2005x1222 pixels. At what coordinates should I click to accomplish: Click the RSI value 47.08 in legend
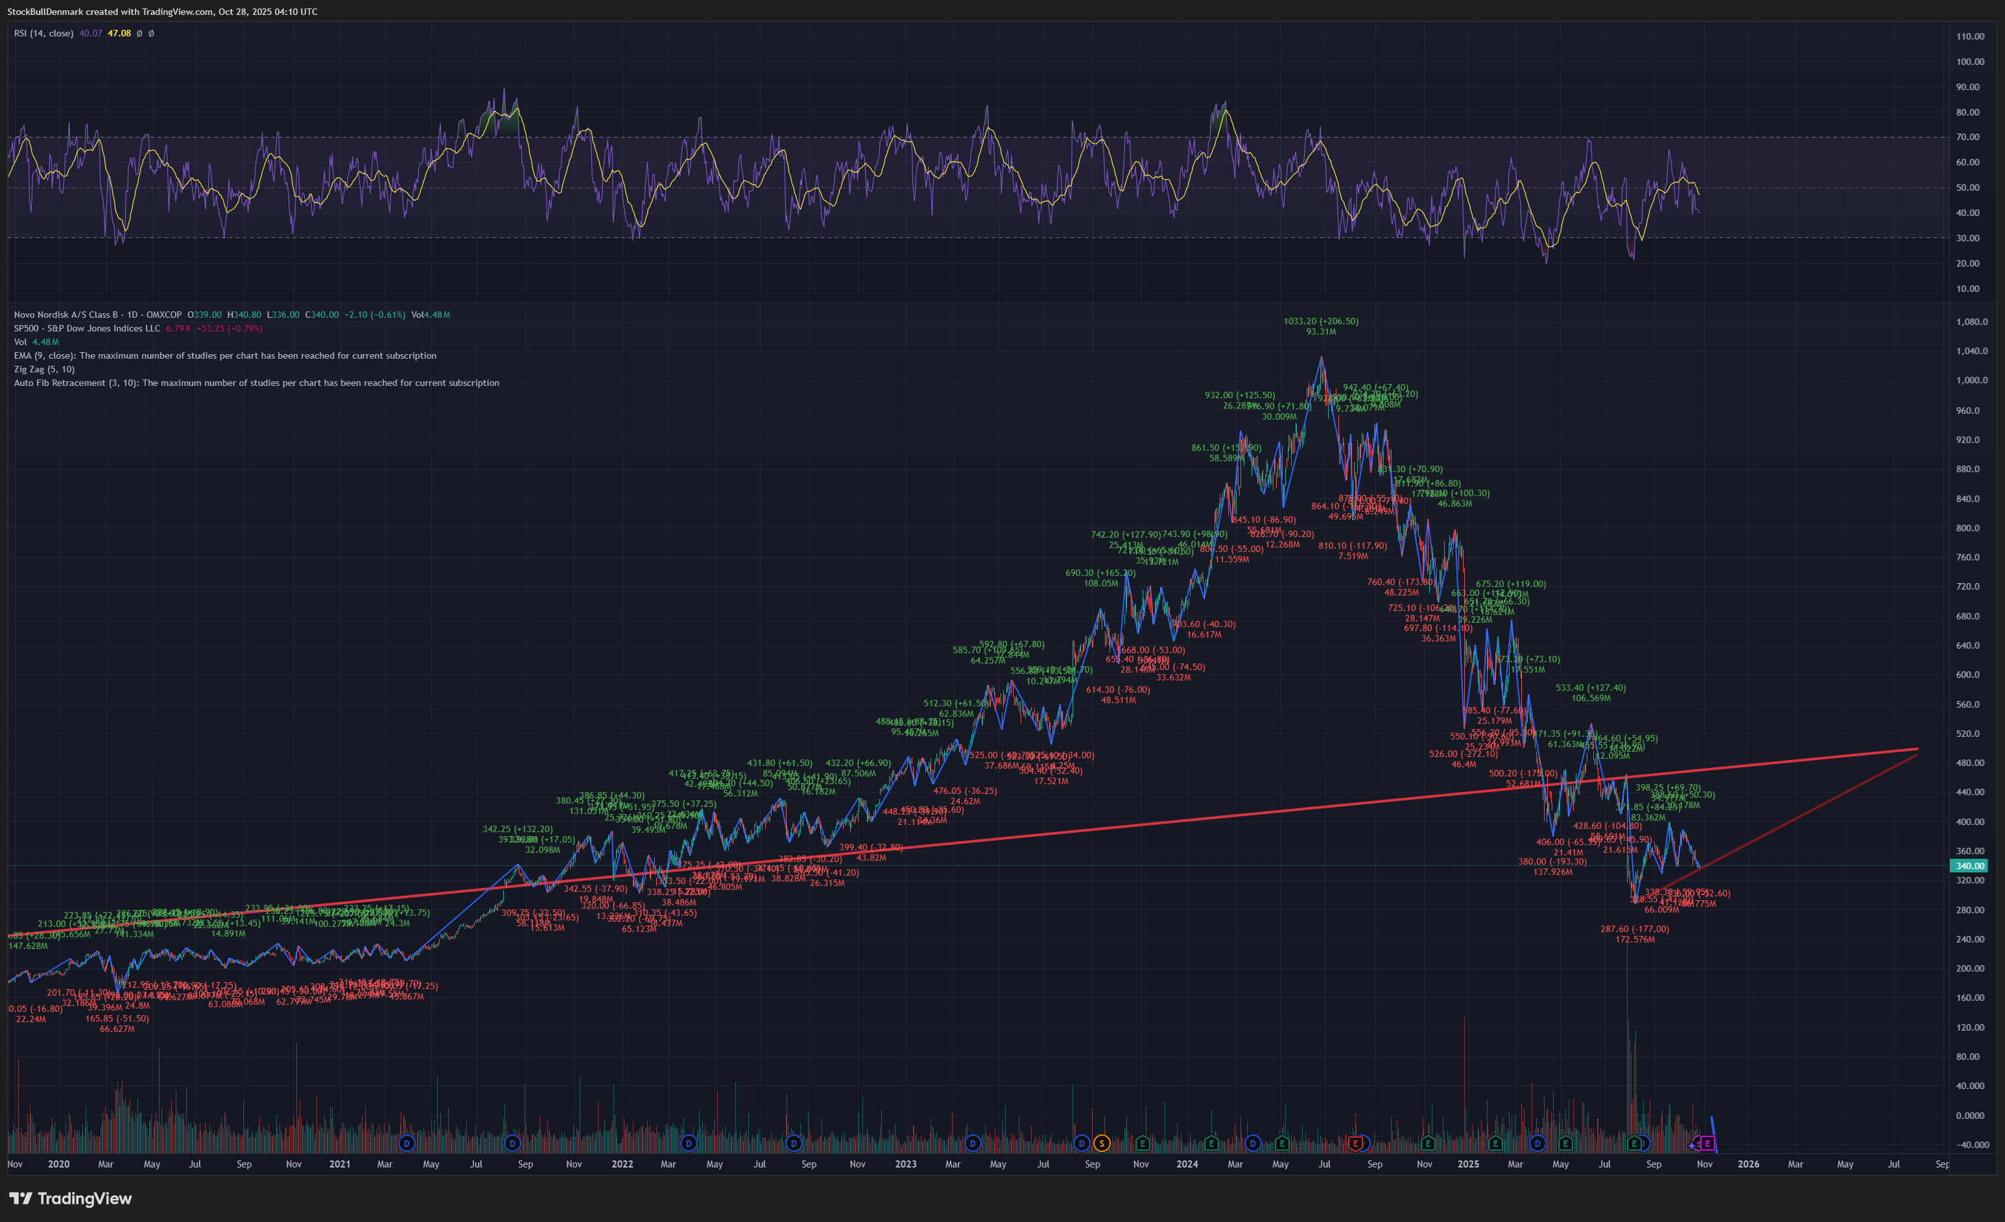pos(119,33)
